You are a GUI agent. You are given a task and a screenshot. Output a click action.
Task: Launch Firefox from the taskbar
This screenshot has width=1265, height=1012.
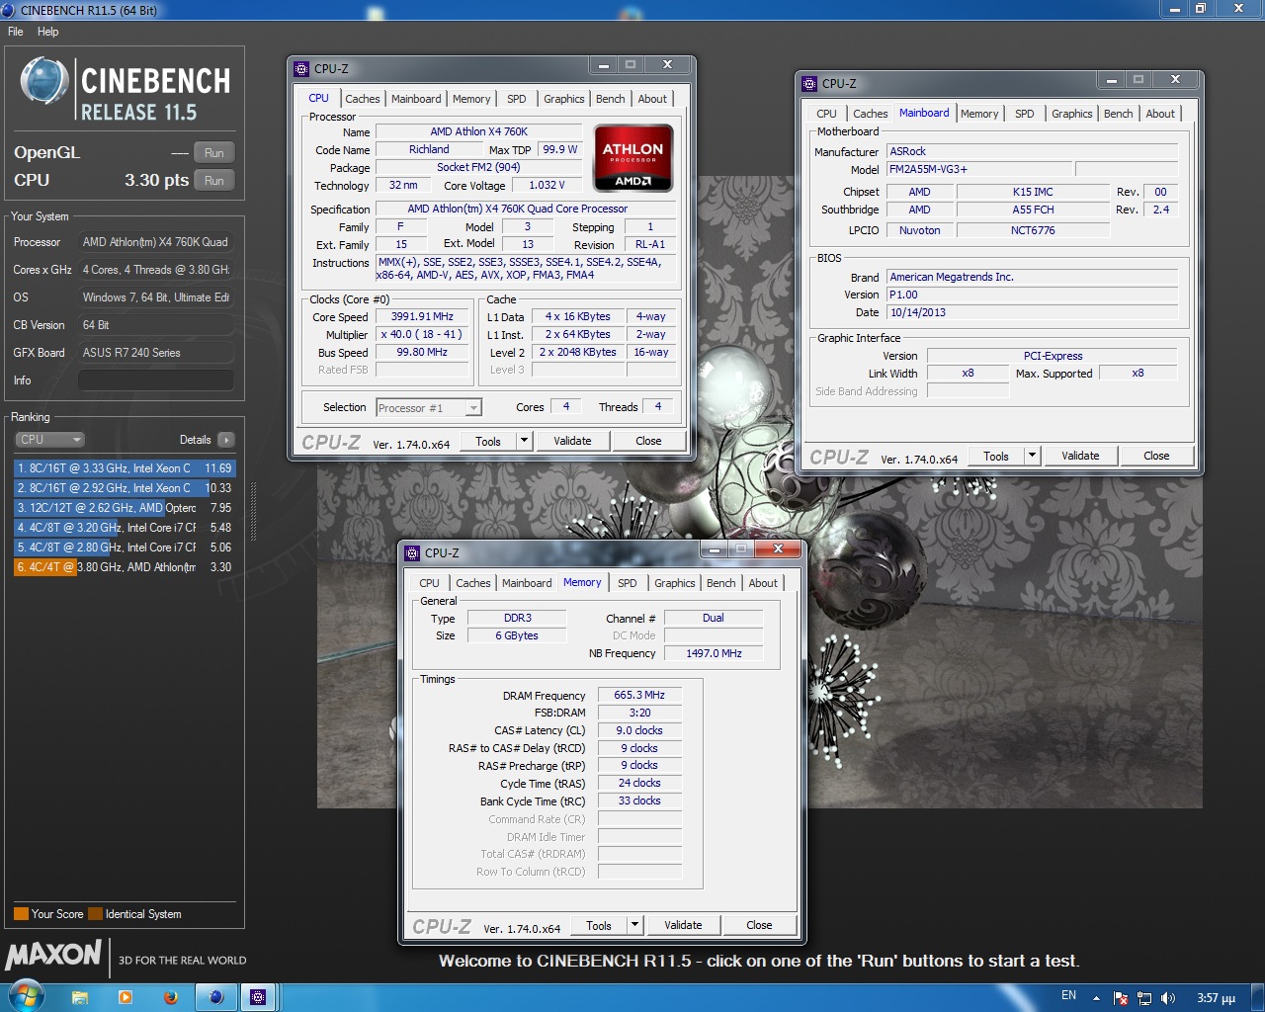point(171,997)
